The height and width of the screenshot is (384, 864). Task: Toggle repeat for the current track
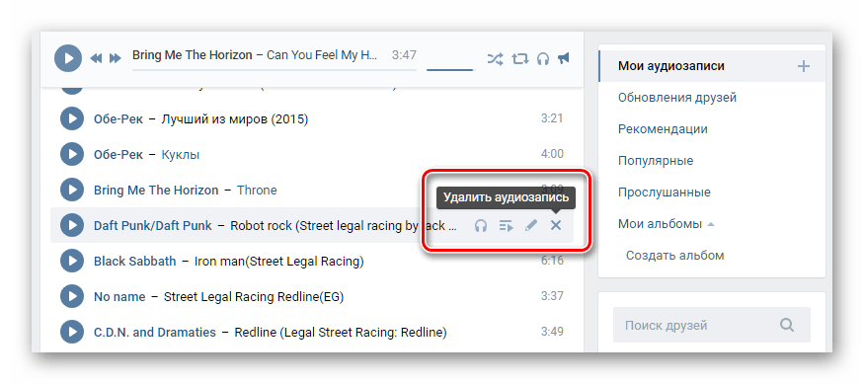tap(519, 58)
